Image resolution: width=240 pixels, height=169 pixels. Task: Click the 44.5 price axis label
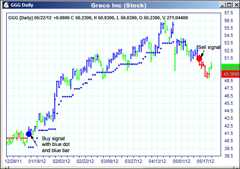click(228, 111)
